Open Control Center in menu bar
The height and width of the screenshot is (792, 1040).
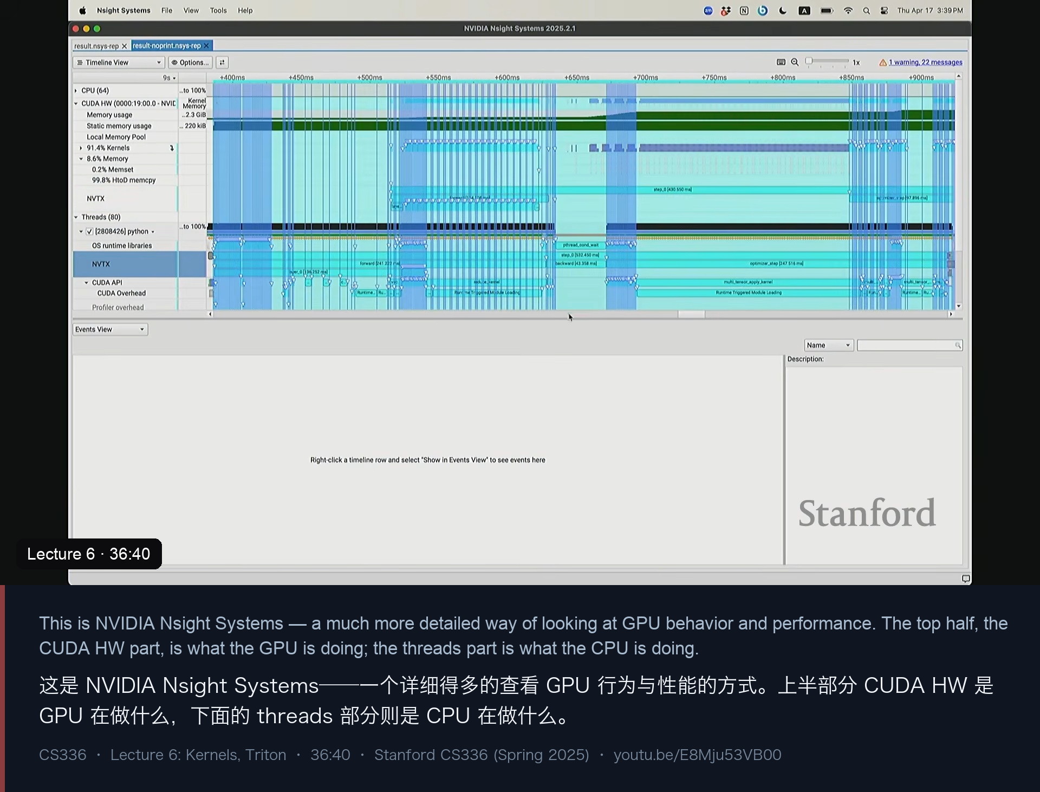point(884,10)
